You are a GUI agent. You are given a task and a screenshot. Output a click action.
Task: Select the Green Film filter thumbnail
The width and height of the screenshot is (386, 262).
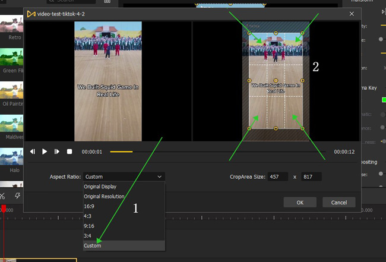pos(11,57)
